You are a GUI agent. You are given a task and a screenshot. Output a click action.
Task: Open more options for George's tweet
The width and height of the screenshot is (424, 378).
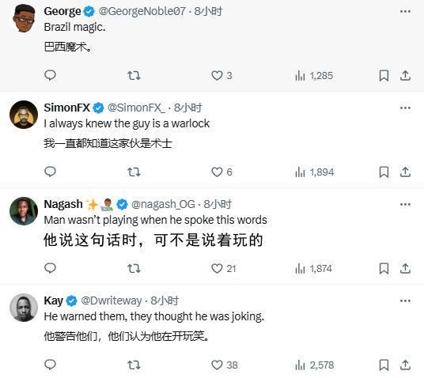click(405, 11)
